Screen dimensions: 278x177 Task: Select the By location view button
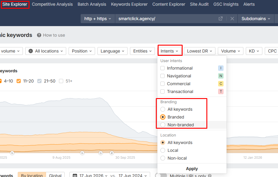[x=32, y=175]
